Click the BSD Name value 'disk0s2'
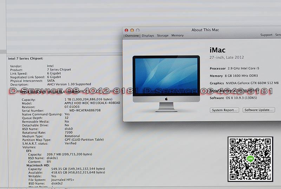The height and width of the screenshot is (189, 281). coord(57,183)
